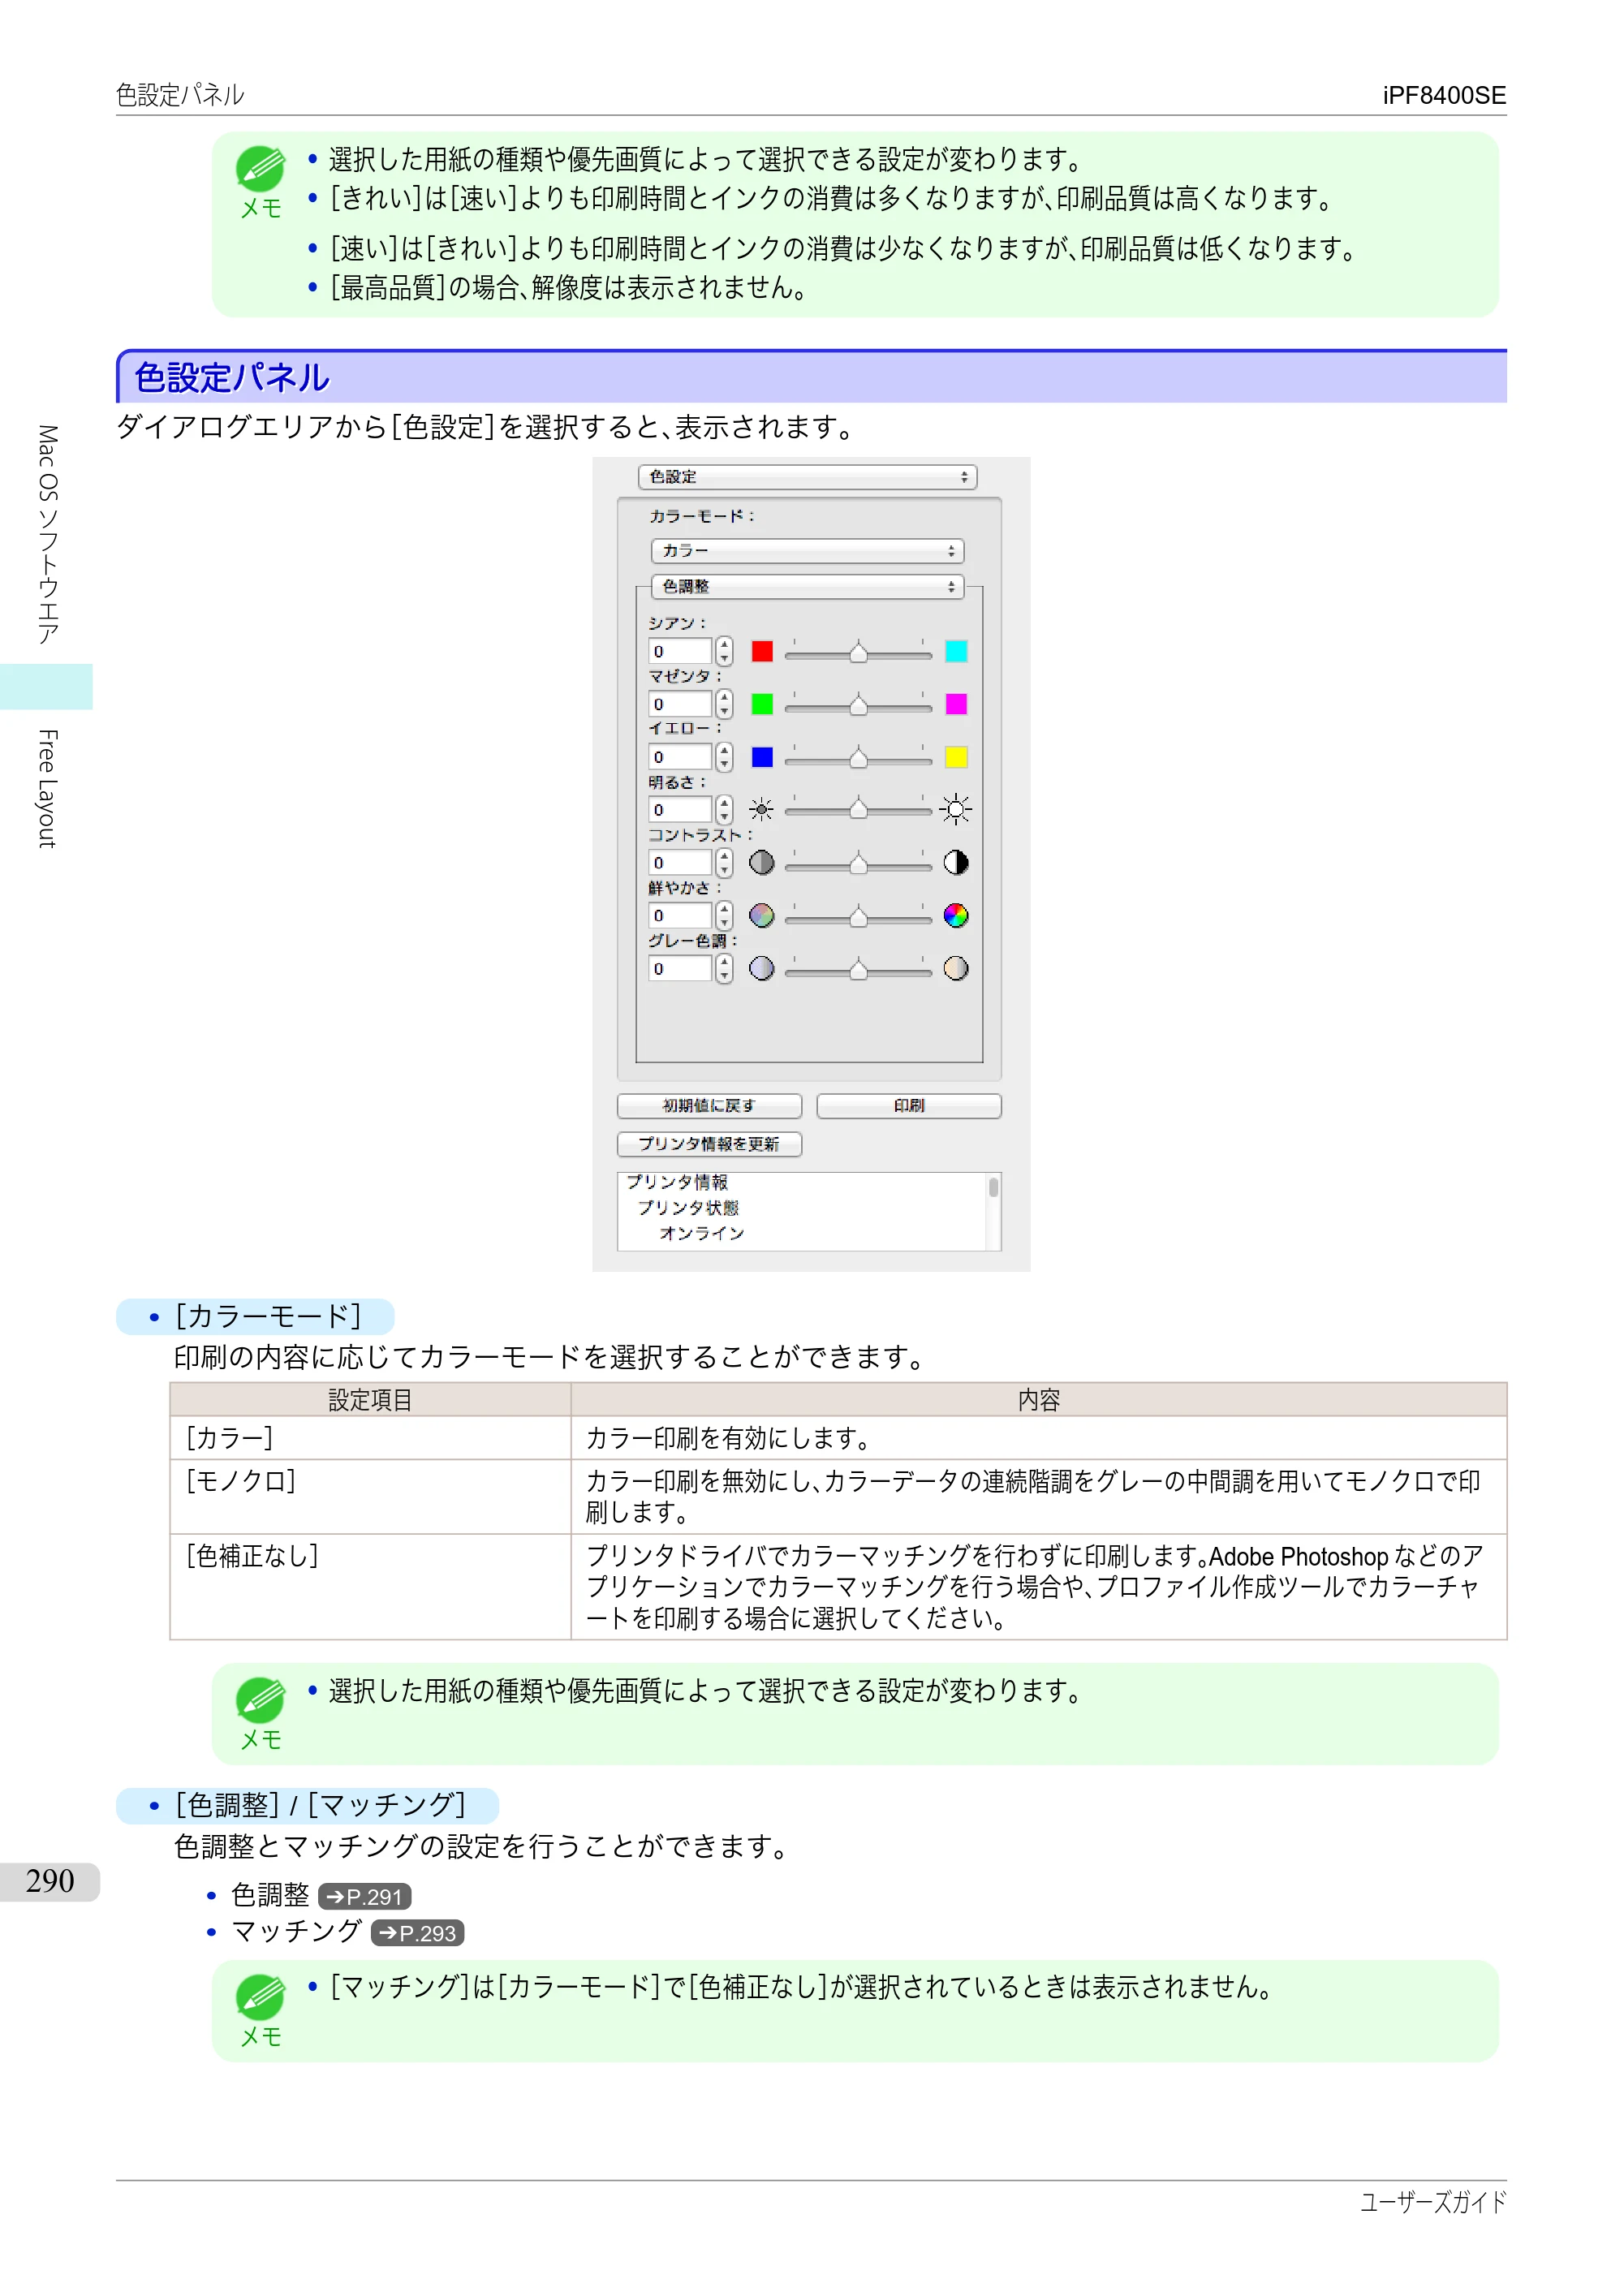Click the マゼンタ value stepper
The height and width of the screenshot is (2296, 1624).
point(724,705)
